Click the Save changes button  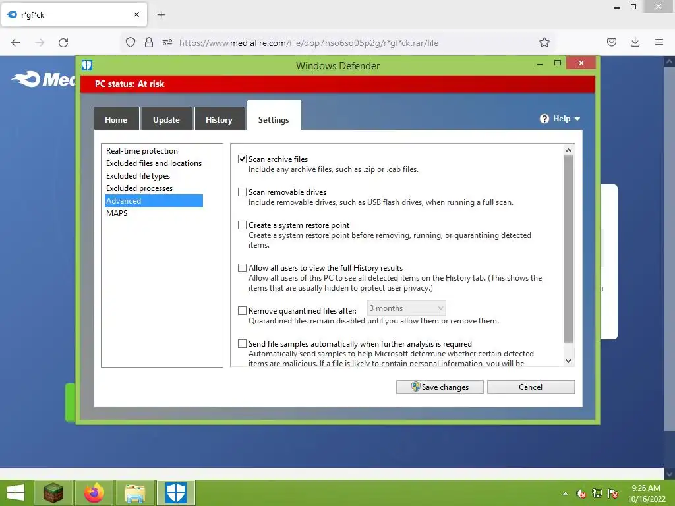tap(440, 387)
